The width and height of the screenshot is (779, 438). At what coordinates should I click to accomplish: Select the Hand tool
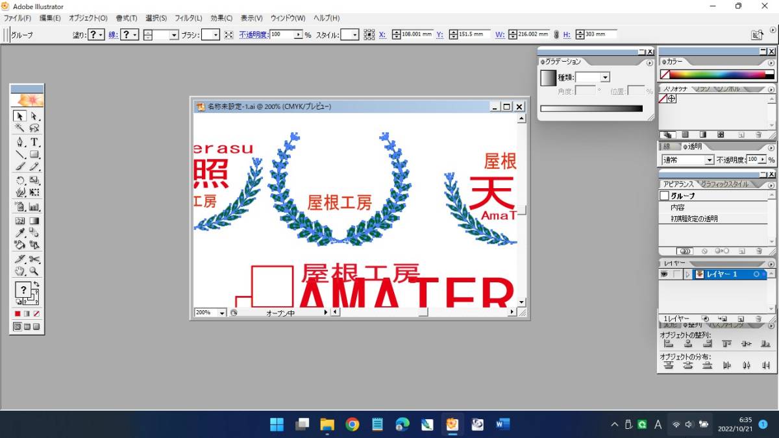coord(20,271)
